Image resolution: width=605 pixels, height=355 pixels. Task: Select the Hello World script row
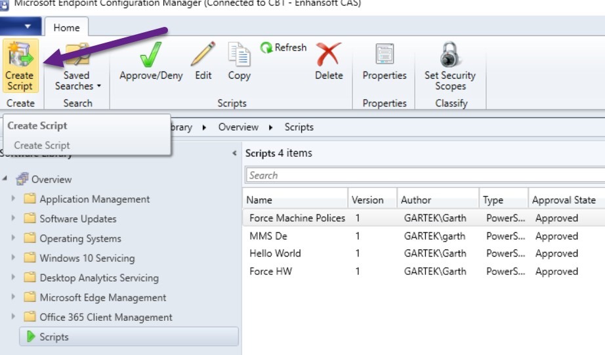point(424,253)
